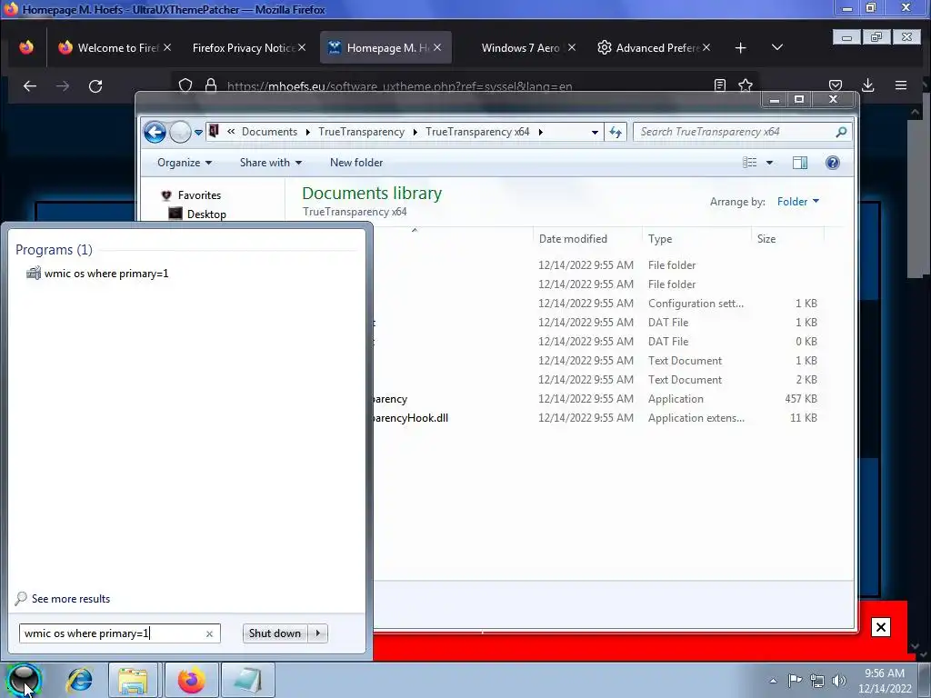Screen dimensions: 931x698
Task: Switch to Firefox from the taskbar
Action: tap(191, 680)
